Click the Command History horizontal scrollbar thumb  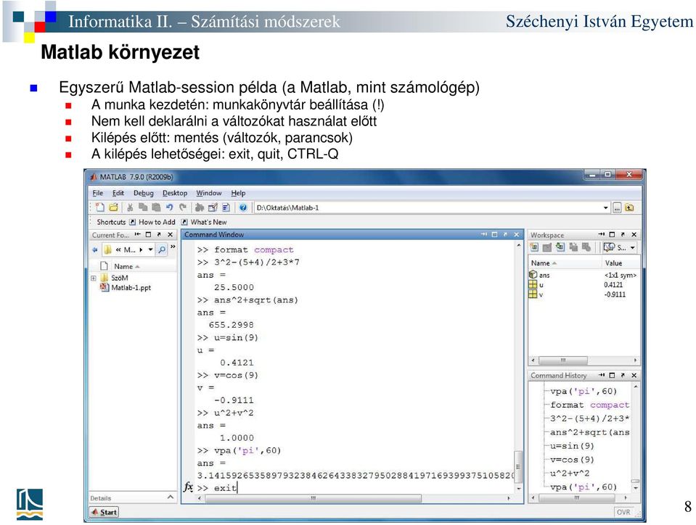click(x=576, y=498)
